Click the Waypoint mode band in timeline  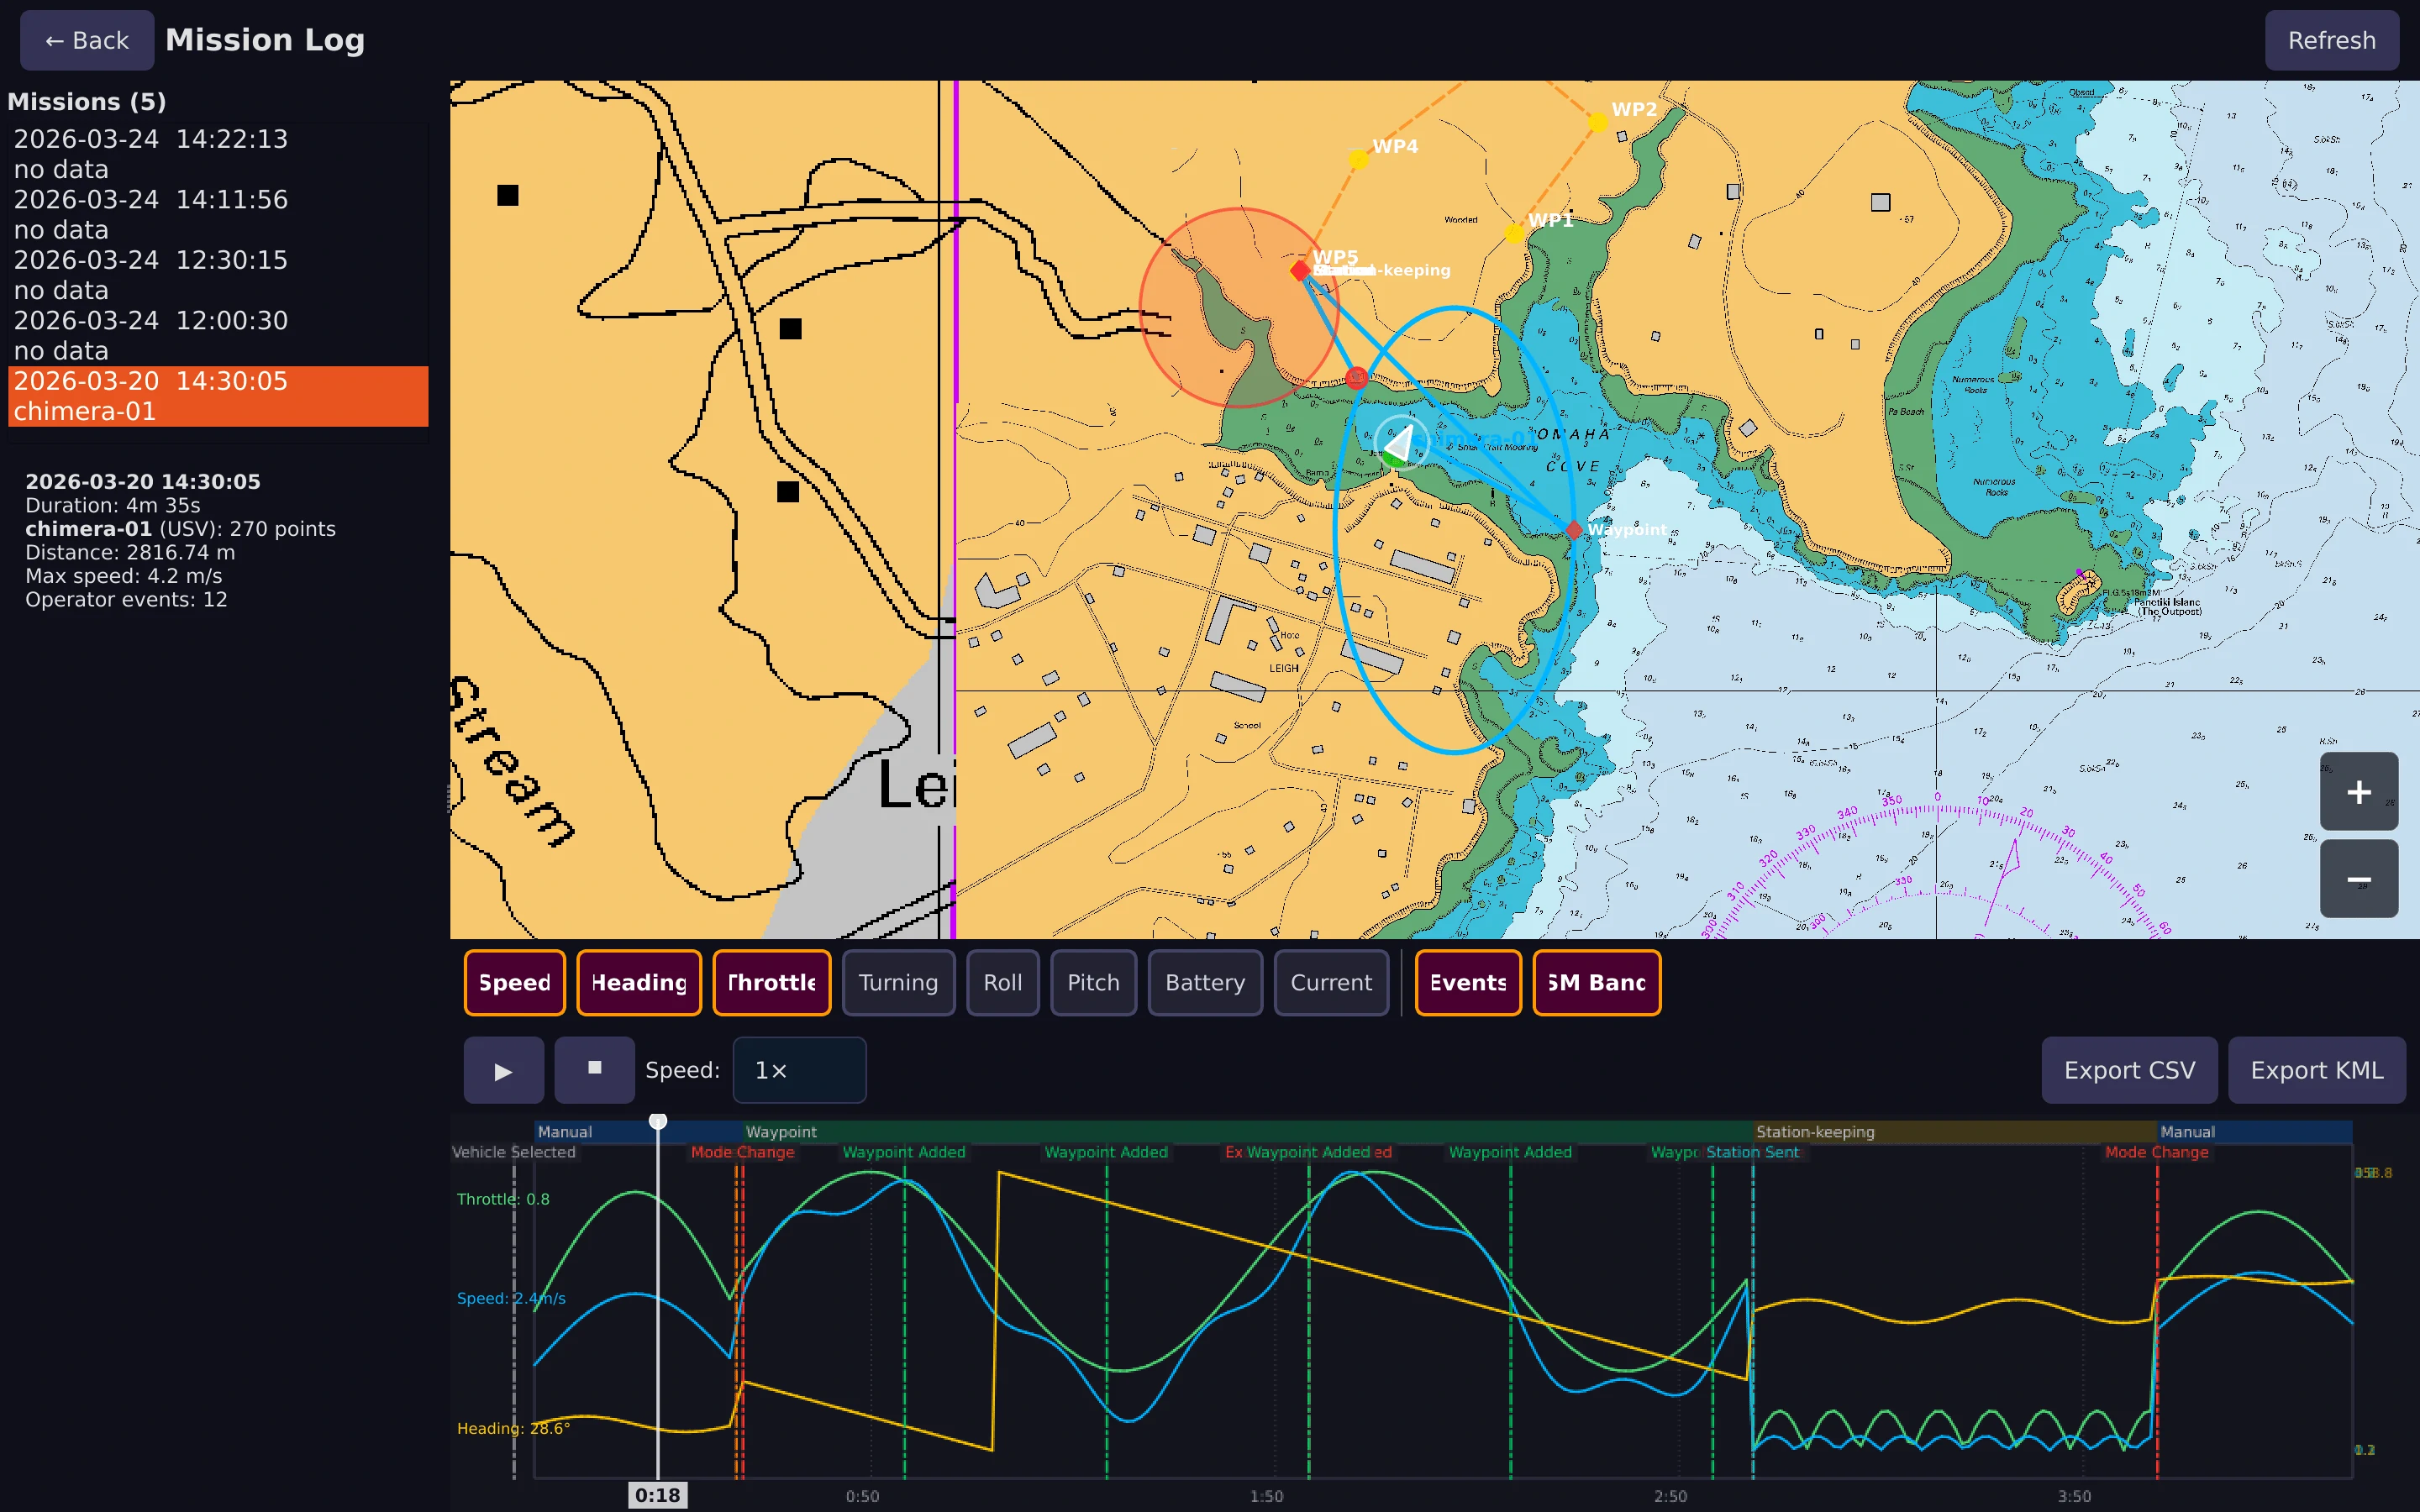pyautogui.click(x=1247, y=1132)
